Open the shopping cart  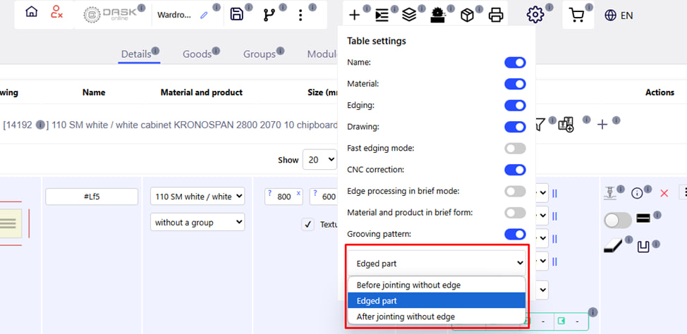point(578,15)
